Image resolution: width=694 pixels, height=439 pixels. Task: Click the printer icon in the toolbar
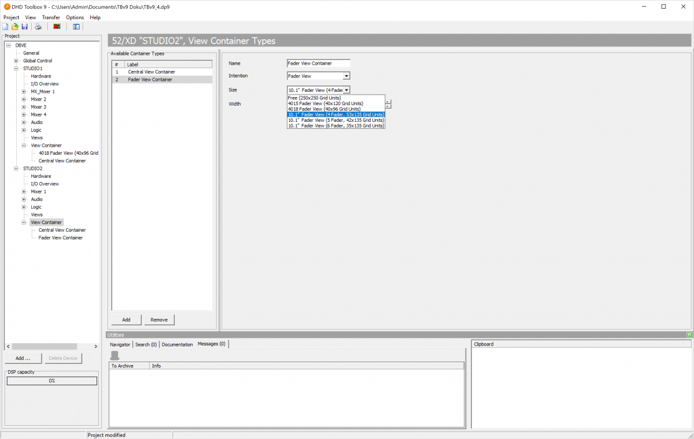[38, 27]
